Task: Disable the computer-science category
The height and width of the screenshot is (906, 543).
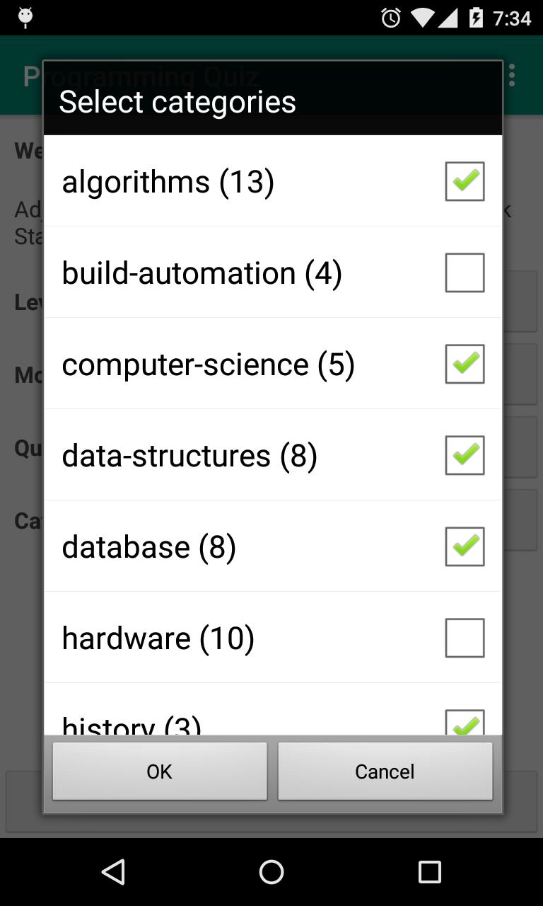Action: 465,364
